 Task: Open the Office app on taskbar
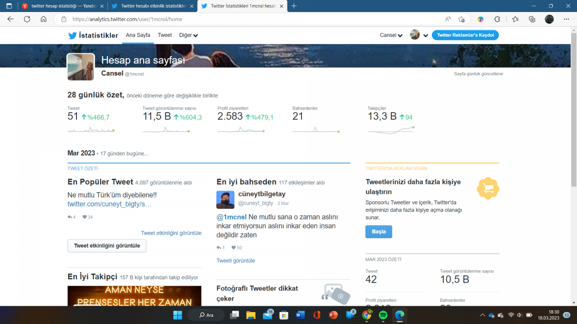click(316, 315)
